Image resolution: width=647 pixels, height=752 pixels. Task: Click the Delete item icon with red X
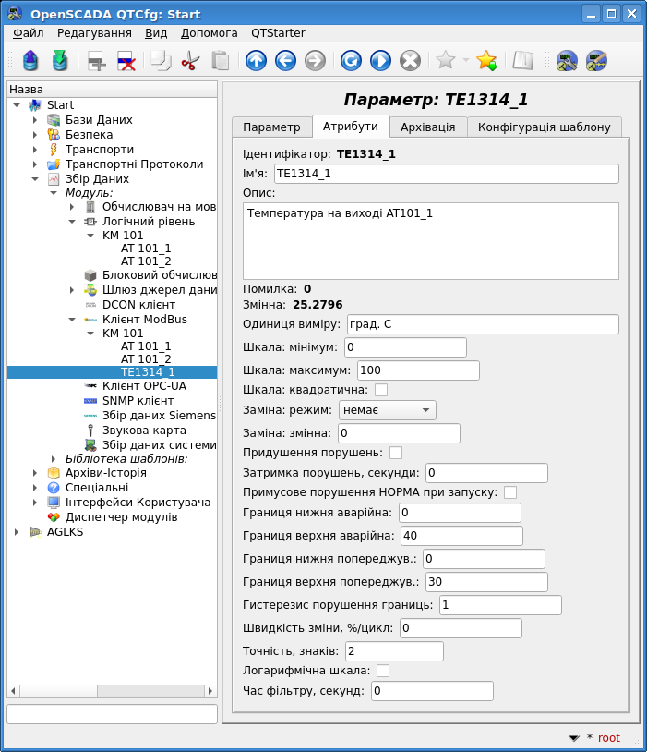[x=126, y=61]
